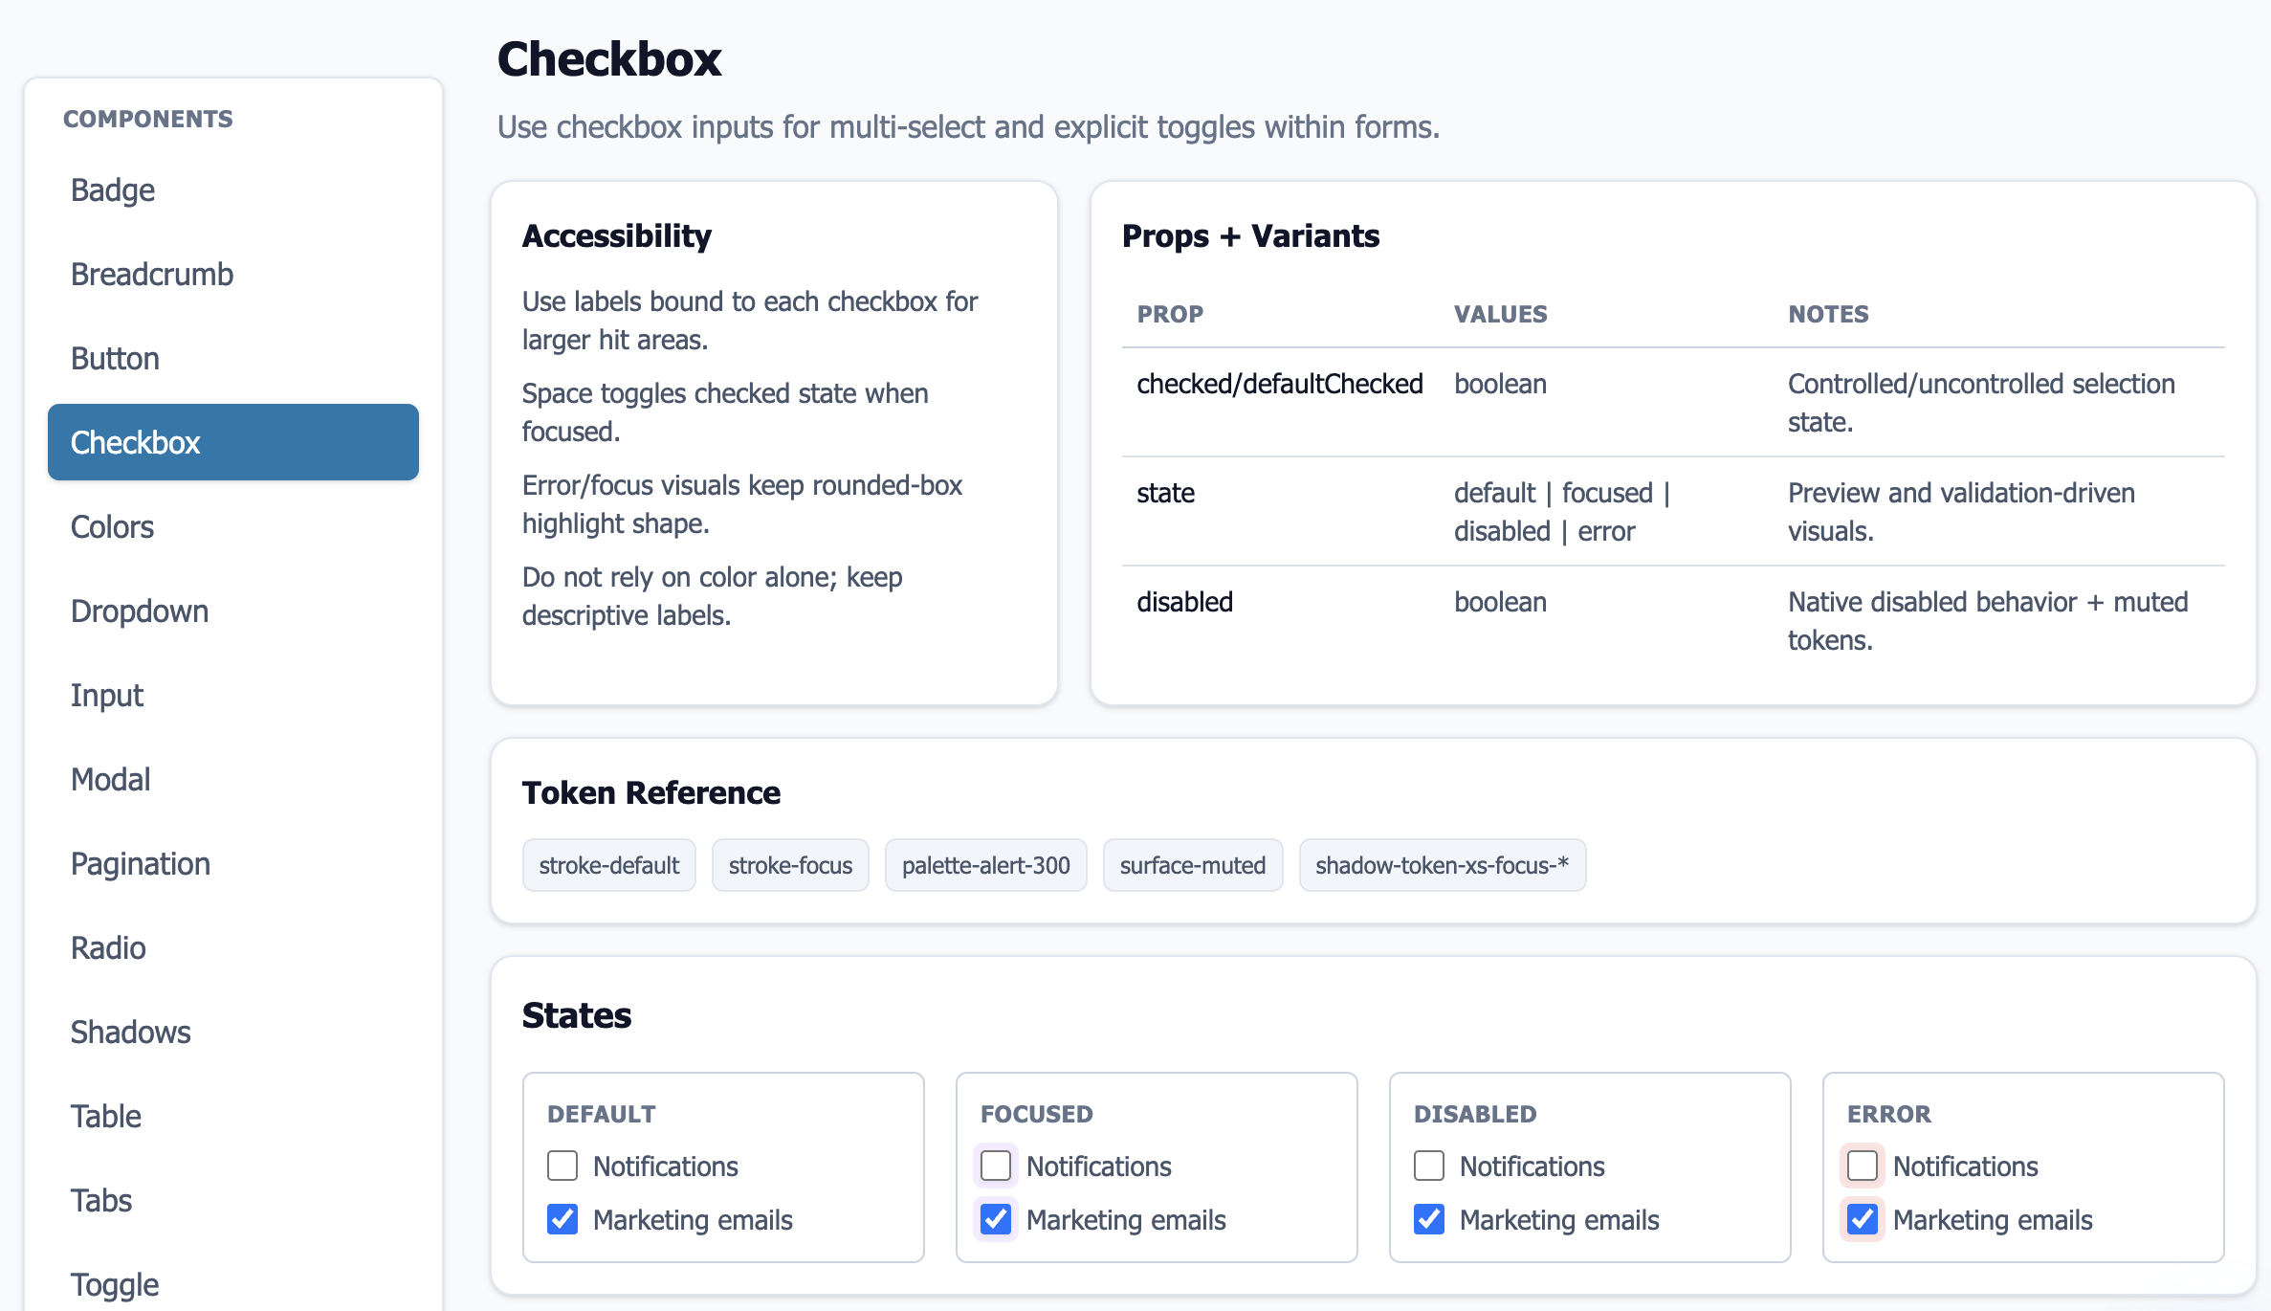Uncheck Marketing emails in the ERROR state card
This screenshot has height=1311, width=2271.
tap(1862, 1219)
